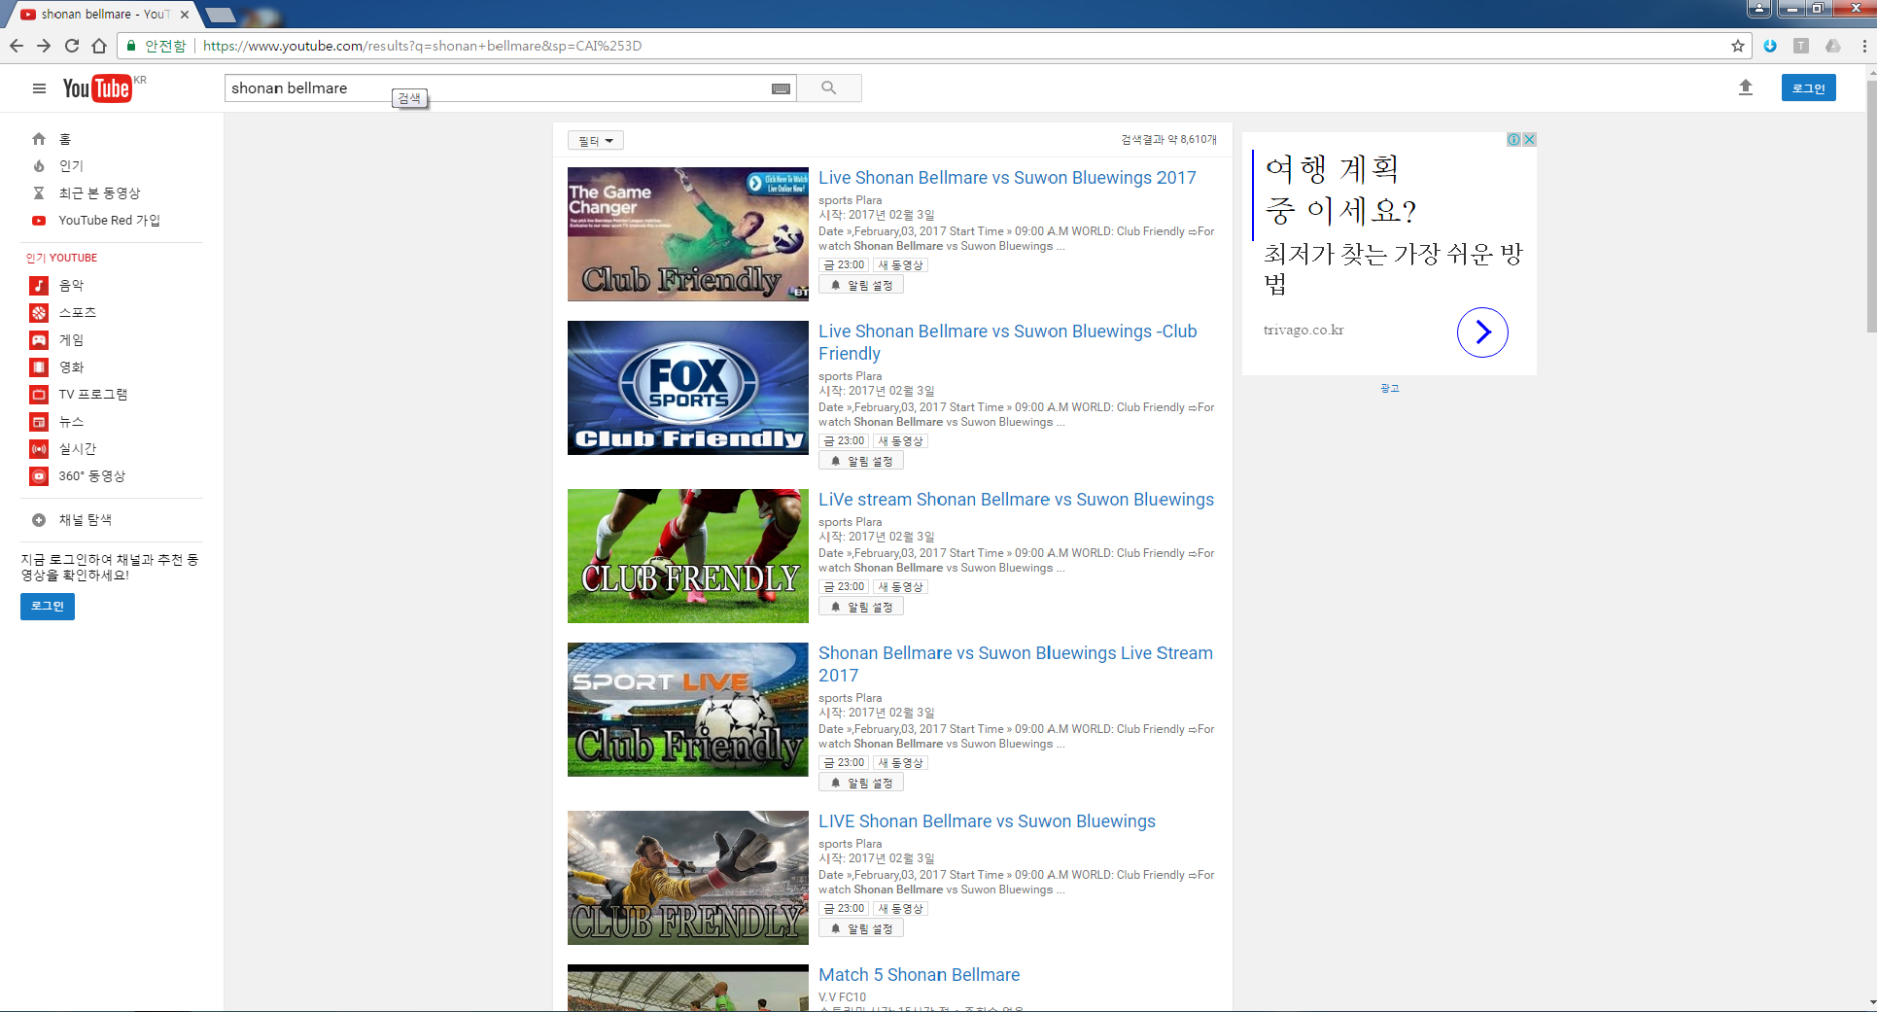Image resolution: width=1877 pixels, height=1012 pixels.
Task: Go to YouTube home via logo
Action: tap(96, 88)
